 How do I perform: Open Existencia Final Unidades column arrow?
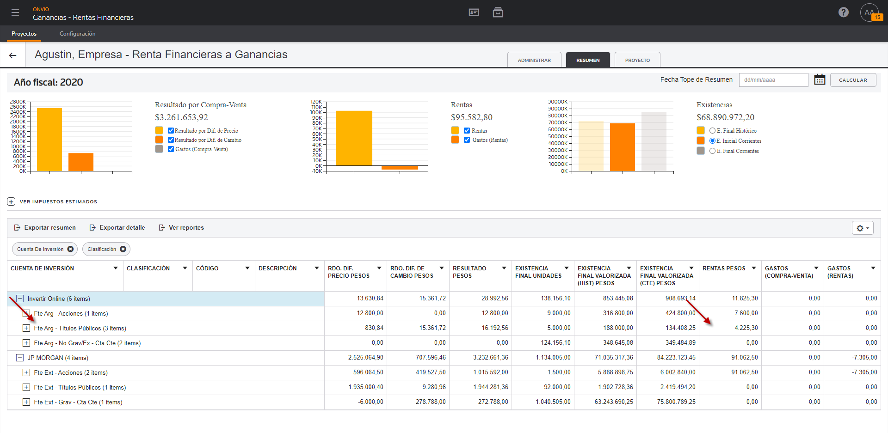pyautogui.click(x=567, y=268)
